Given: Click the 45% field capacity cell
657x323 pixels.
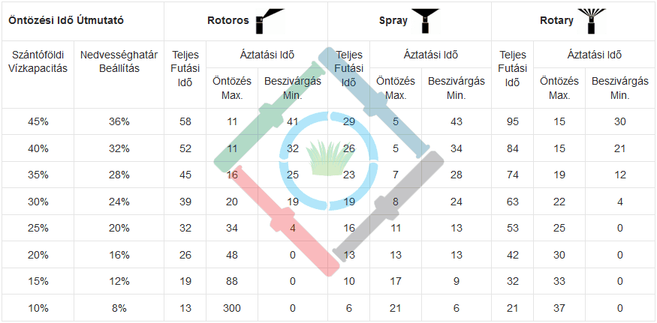Looking at the screenshot, I should [x=38, y=121].
